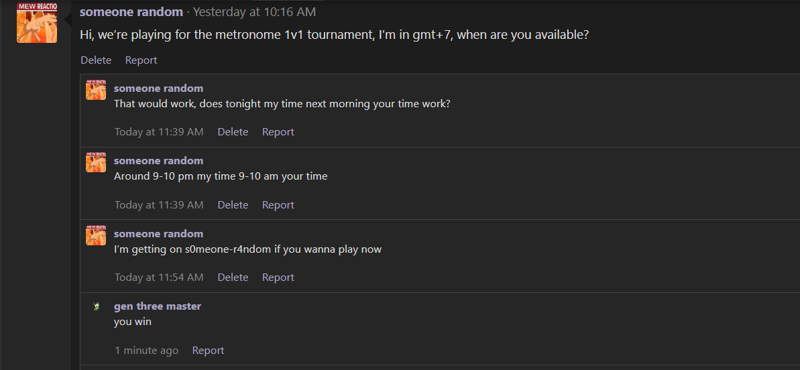Open the 'gen three master' username link
Image resolution: width=800 pixels, height=370 pixels.
click(x=158, y=306)
